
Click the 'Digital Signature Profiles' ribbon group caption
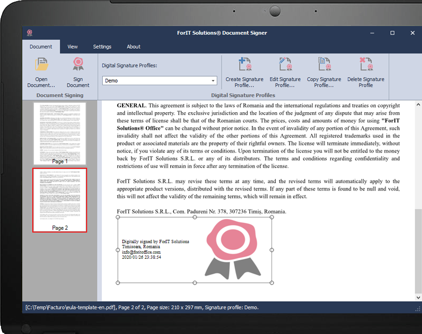pyautogui.click(x=243, y=95)
